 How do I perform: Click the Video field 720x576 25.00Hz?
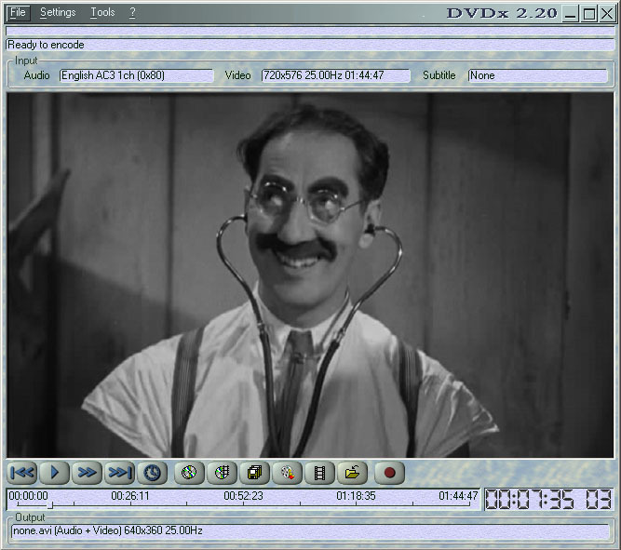click(x=335, y=75)
